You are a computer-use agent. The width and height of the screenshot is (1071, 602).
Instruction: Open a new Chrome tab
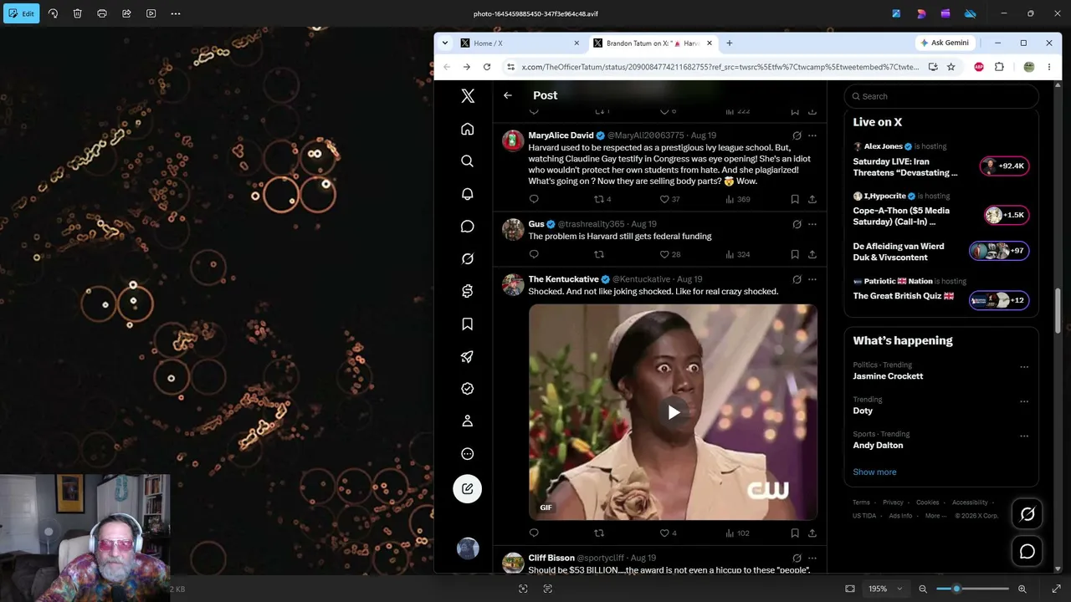[x=730, y=43]
